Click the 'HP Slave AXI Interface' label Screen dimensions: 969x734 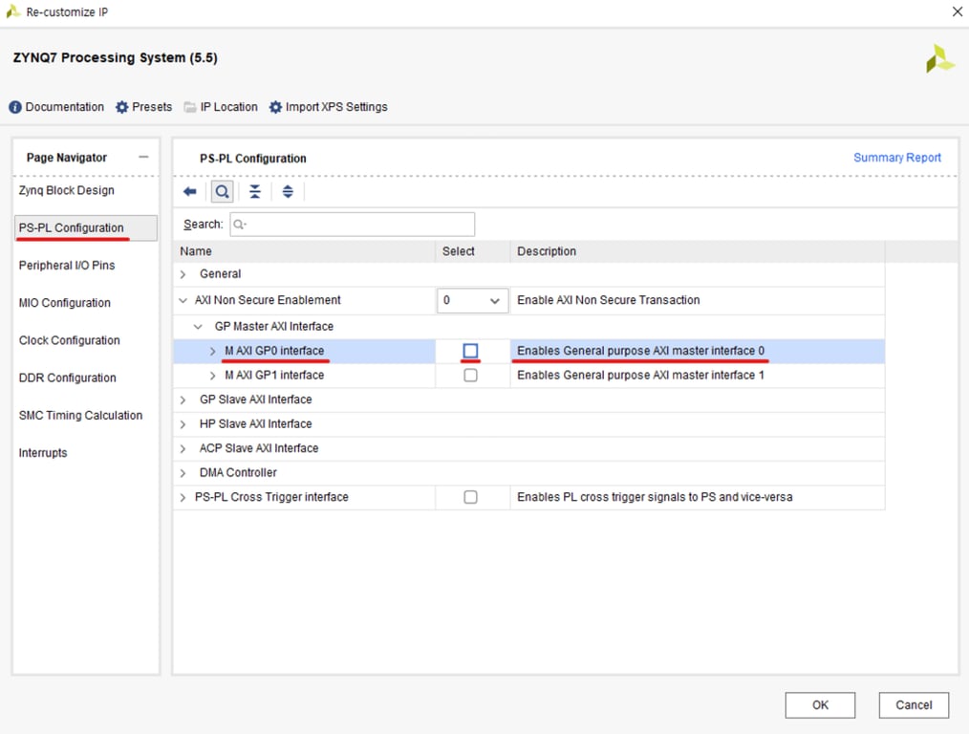click(255, 423)
